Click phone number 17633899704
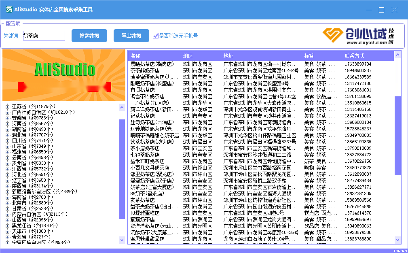Viewport: 408px width, 253px height. tap(358, 64)
